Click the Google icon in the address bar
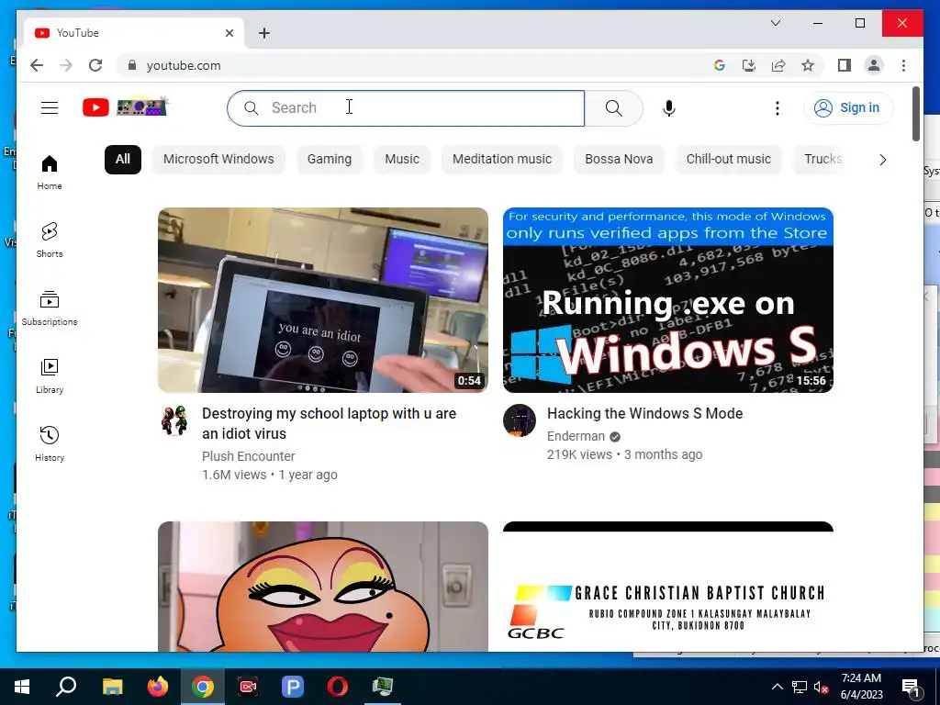The image size is (940, 705). pos(720,65)
